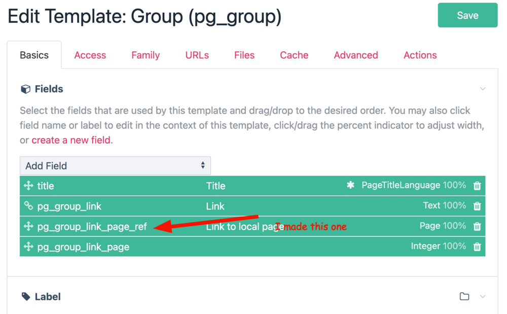Open the Add Field dropdown

pos(115,166)
